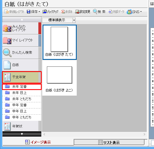
Task: Open the 保存 dropdown arrow
Action: pyautogui.click(x=39, y=12)
